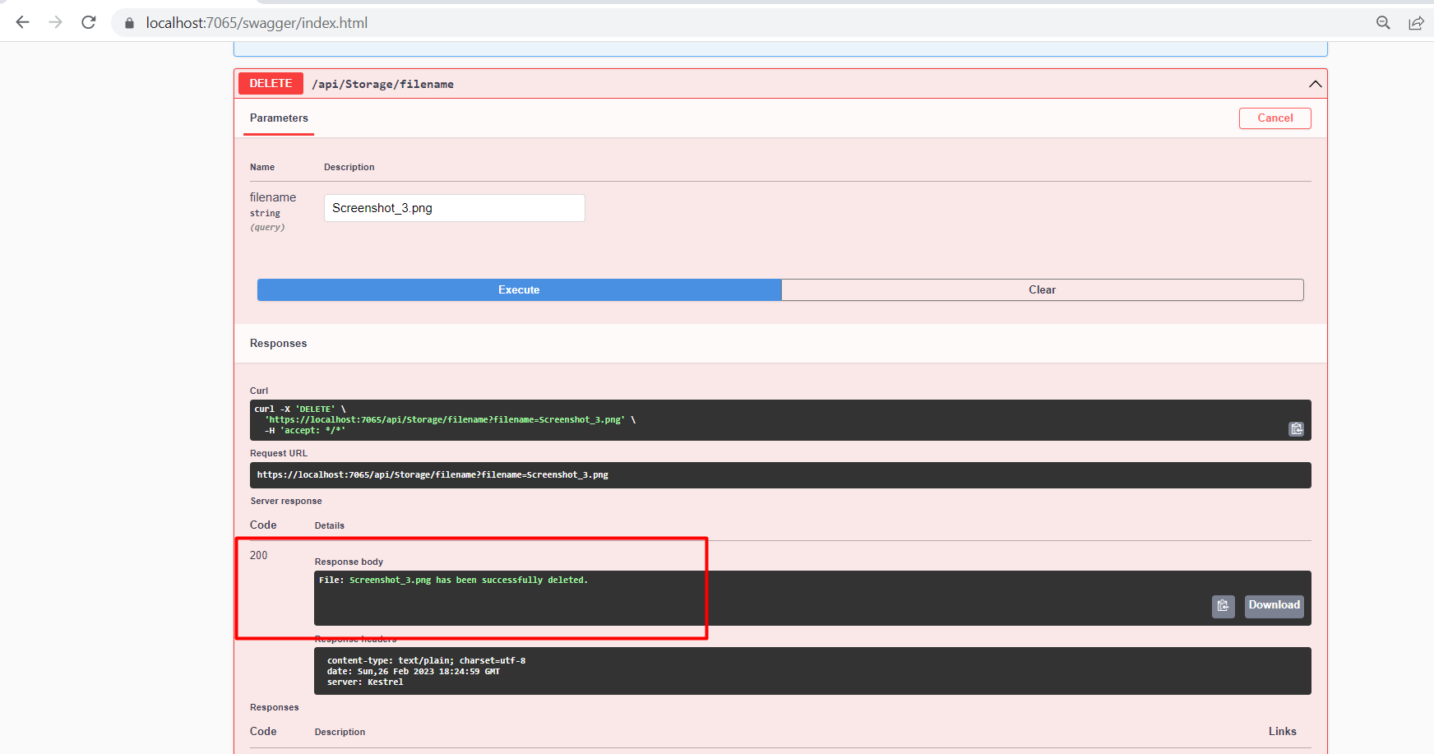Clear the request response
1434x754 pixels.
[1042, 289]
